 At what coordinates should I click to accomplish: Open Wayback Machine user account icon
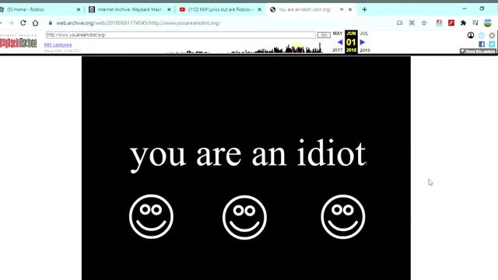[471, 35]
